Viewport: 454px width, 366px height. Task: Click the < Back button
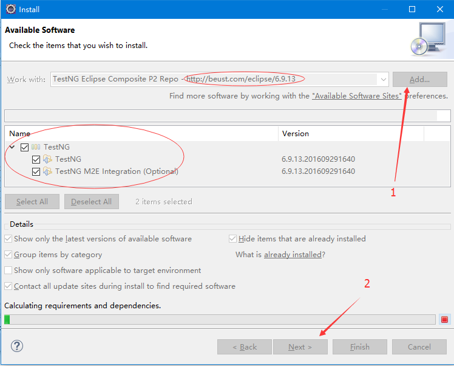point(245,347)
